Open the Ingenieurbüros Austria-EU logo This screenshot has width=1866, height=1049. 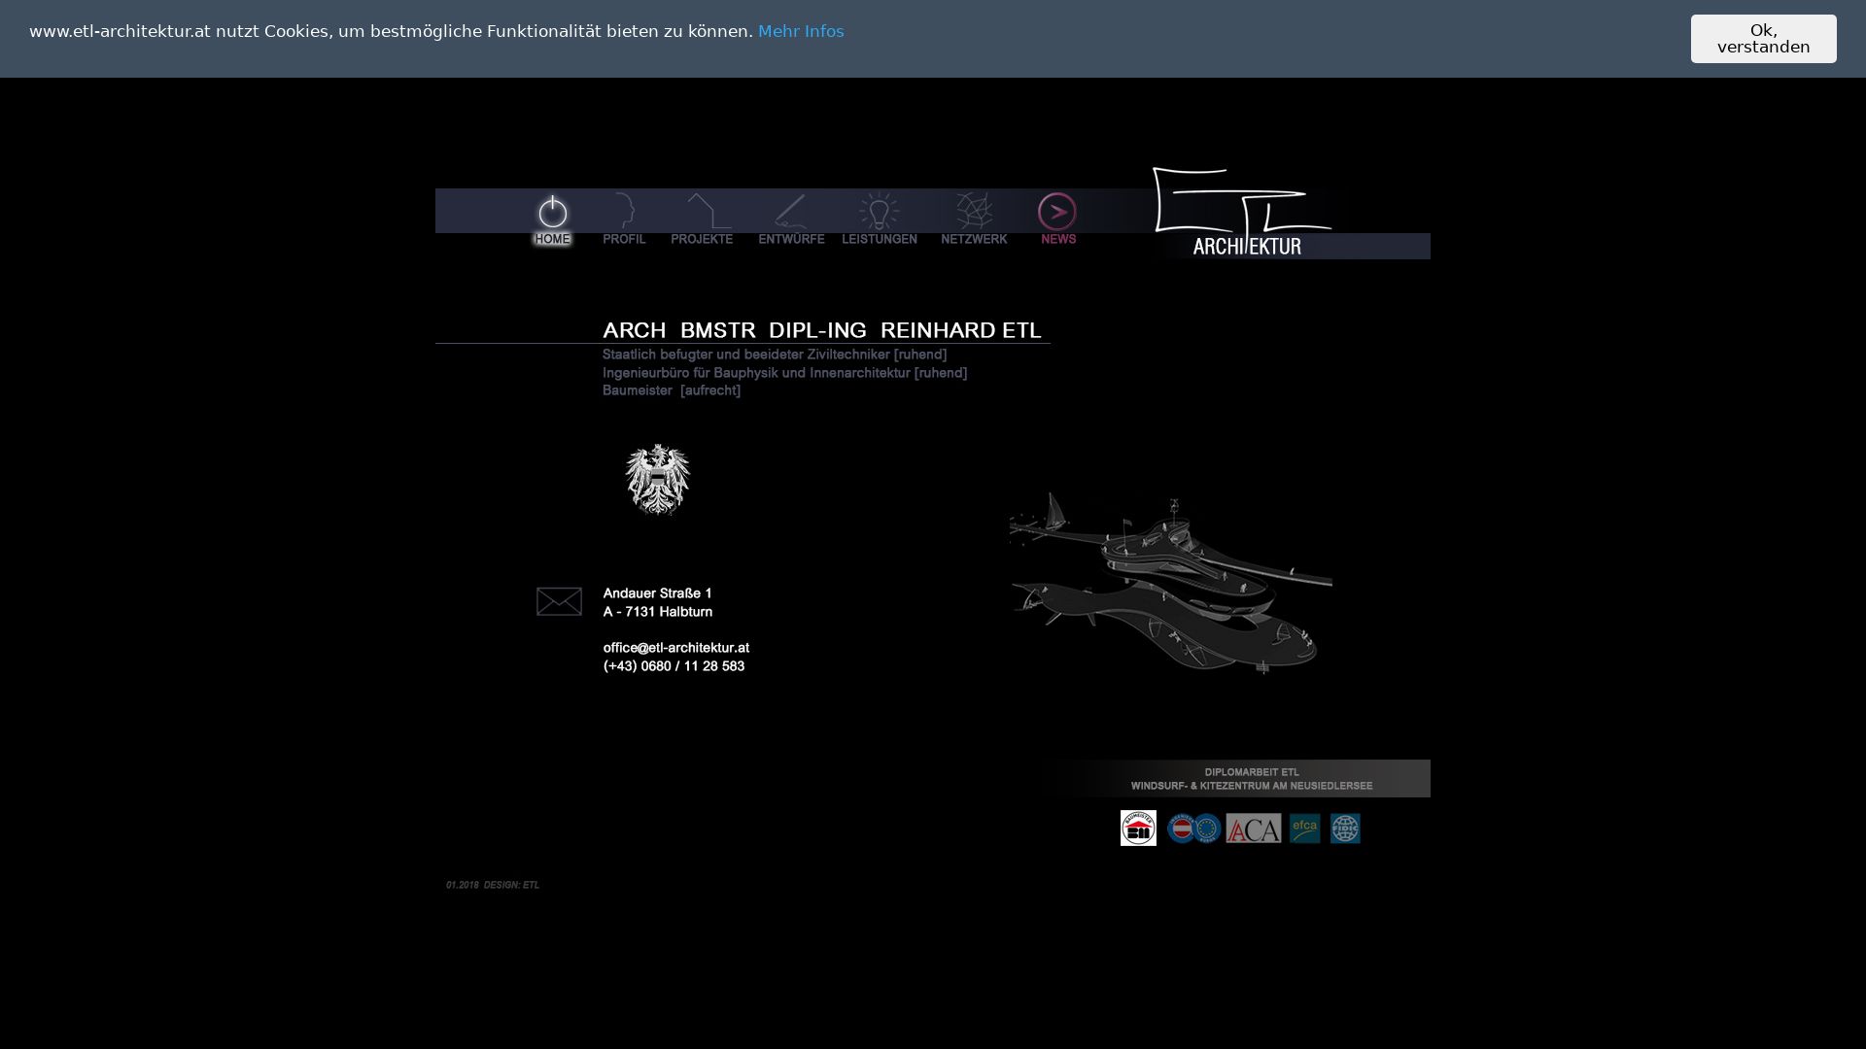[x=1193, y=829]
